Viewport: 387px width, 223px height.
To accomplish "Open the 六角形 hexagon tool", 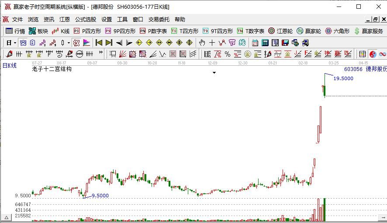I will 338,31.
